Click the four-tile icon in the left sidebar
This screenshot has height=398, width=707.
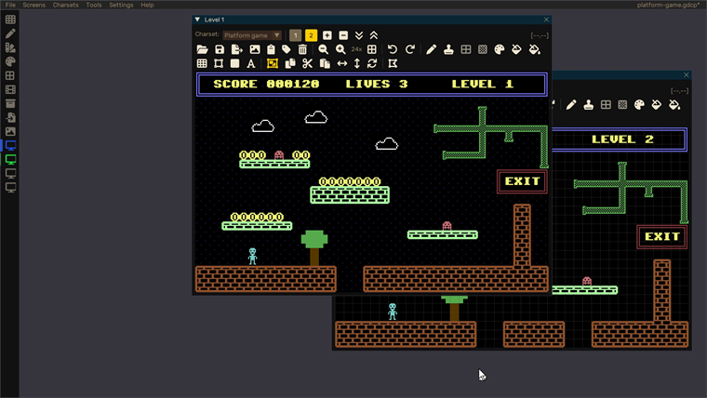(10, 75)
